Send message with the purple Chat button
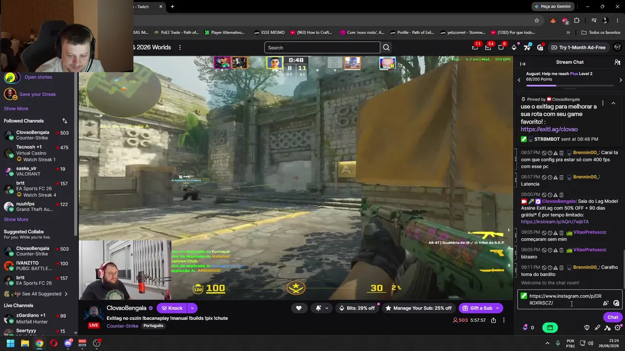The image size is (625, 351). click(x=613, y=317)
